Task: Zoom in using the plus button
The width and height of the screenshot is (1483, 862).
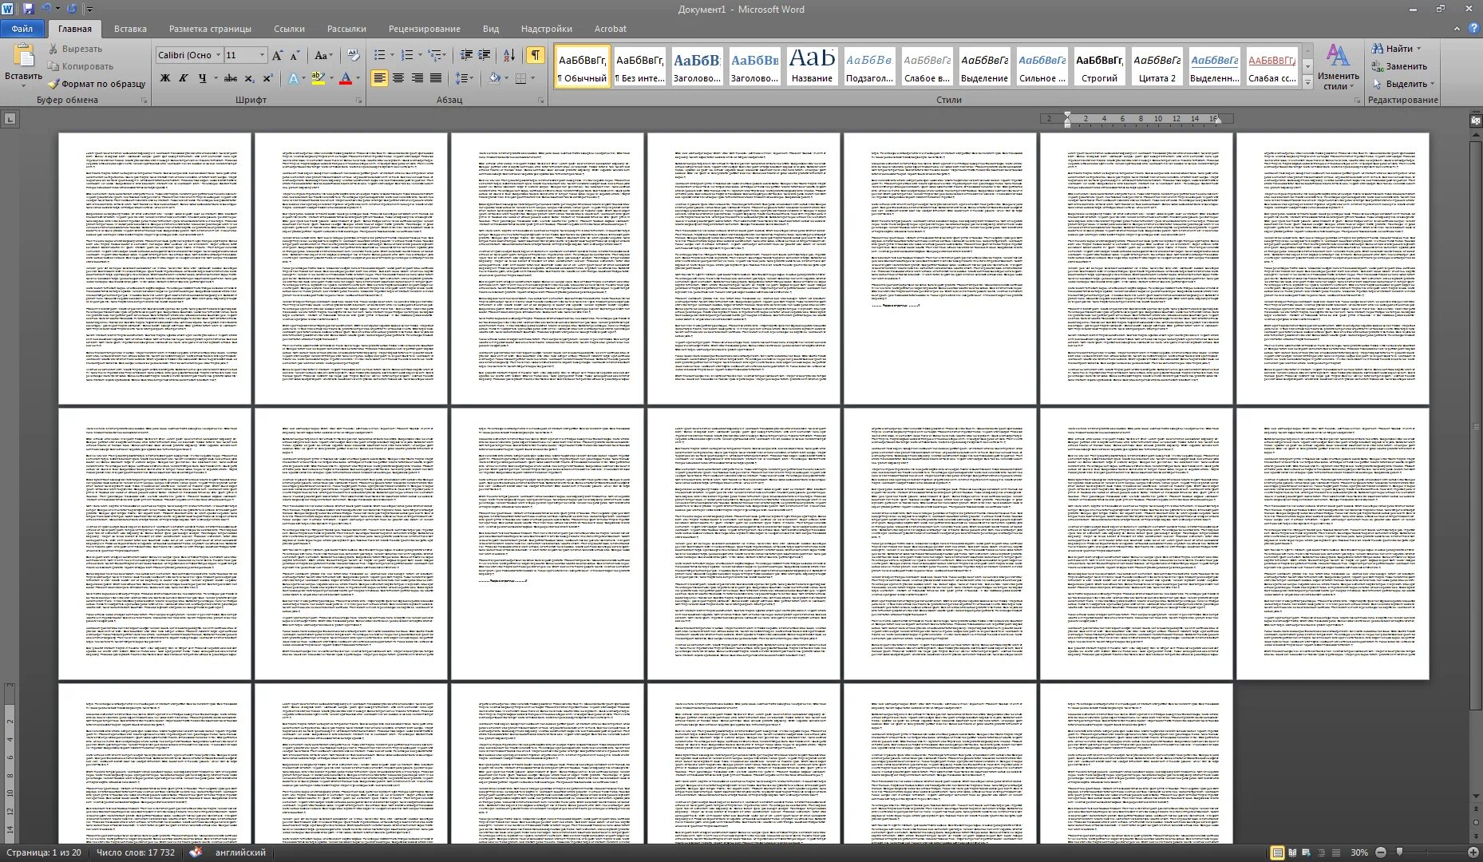Action: [x=1473, y=852]
